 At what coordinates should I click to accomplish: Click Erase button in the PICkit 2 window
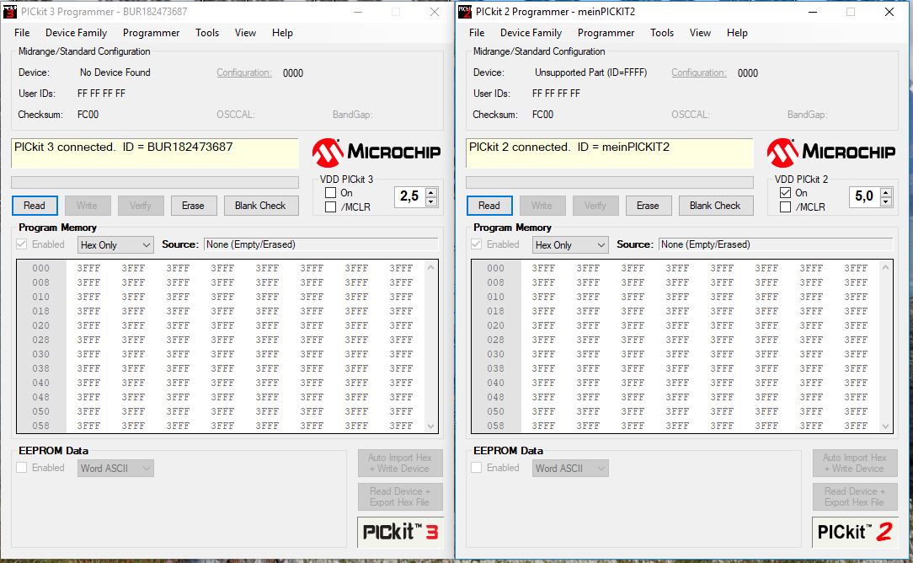(648, 205)
